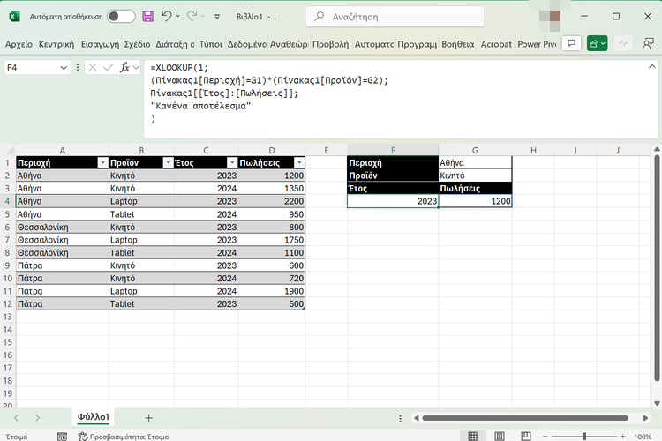Open the Περιοχή column filter dropdown

pyautogui.click(x=102, y=163)
